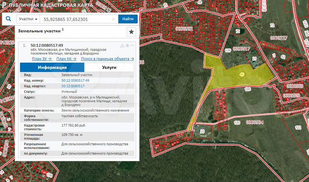This screenshot has width=309, height=182.
Task: Collapse the result card with chevron
Action: pos(132,45)
